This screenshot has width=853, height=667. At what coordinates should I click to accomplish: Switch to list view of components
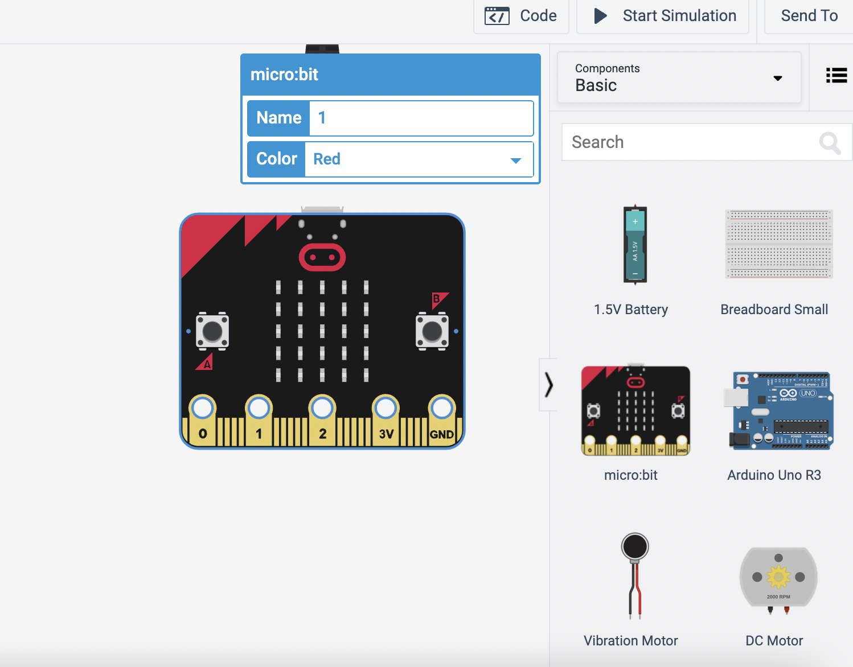836,75
